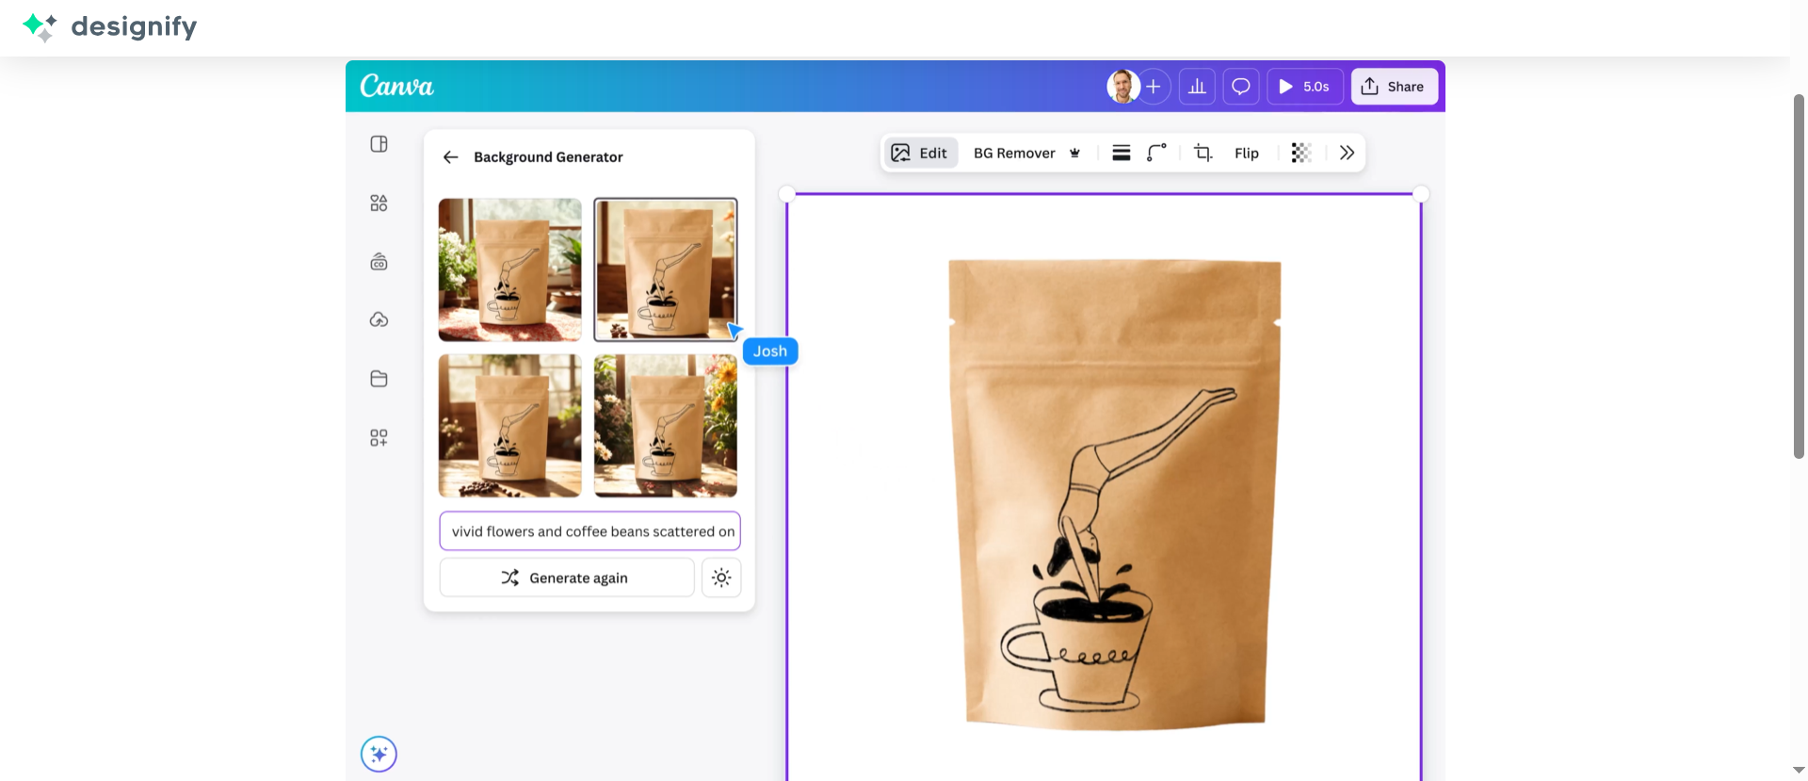Screen dimensions: 1808x781
Task: Click the Share button
Action: tap(1394, 87)
